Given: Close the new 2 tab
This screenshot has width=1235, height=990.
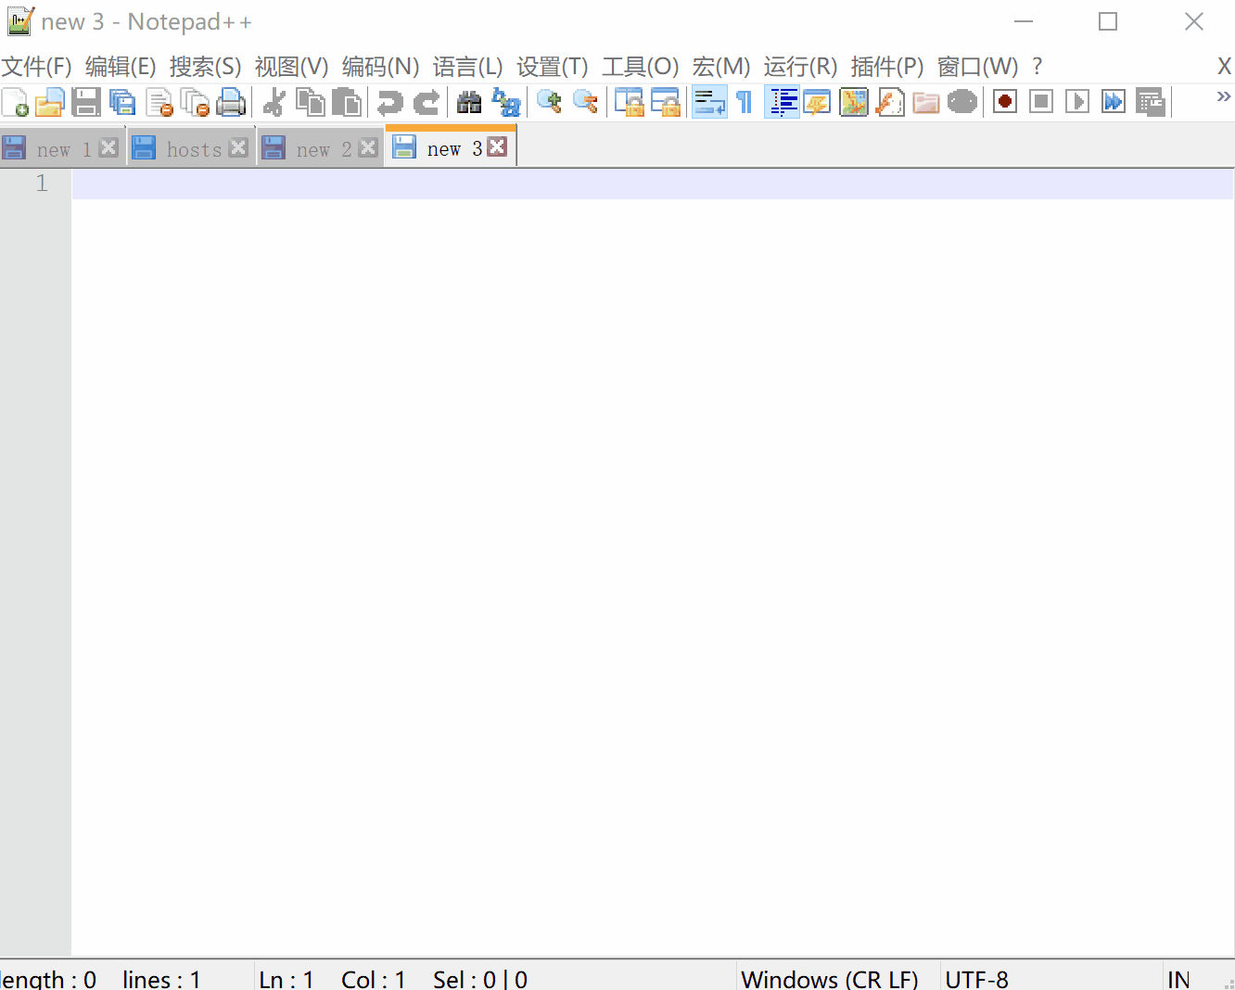Looking at the screenshot, I should coord(369,147).
